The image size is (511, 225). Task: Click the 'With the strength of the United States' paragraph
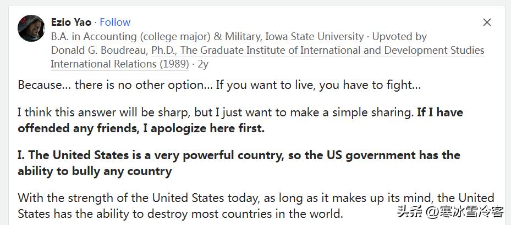[256, 198]
